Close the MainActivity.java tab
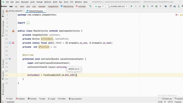 45,11
